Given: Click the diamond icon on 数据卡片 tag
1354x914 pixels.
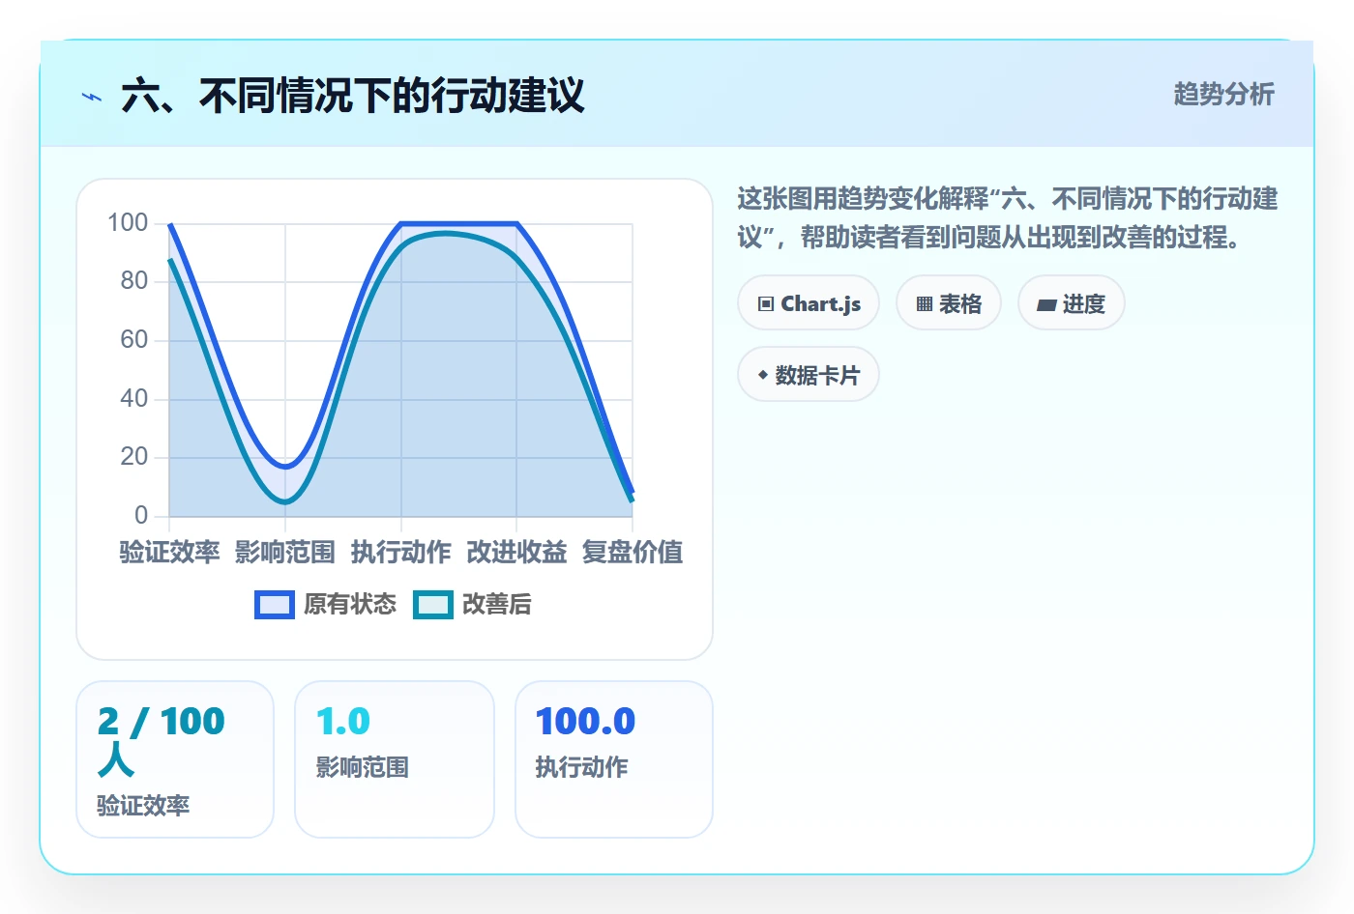Looking at the screenshot, I should 763,375.
